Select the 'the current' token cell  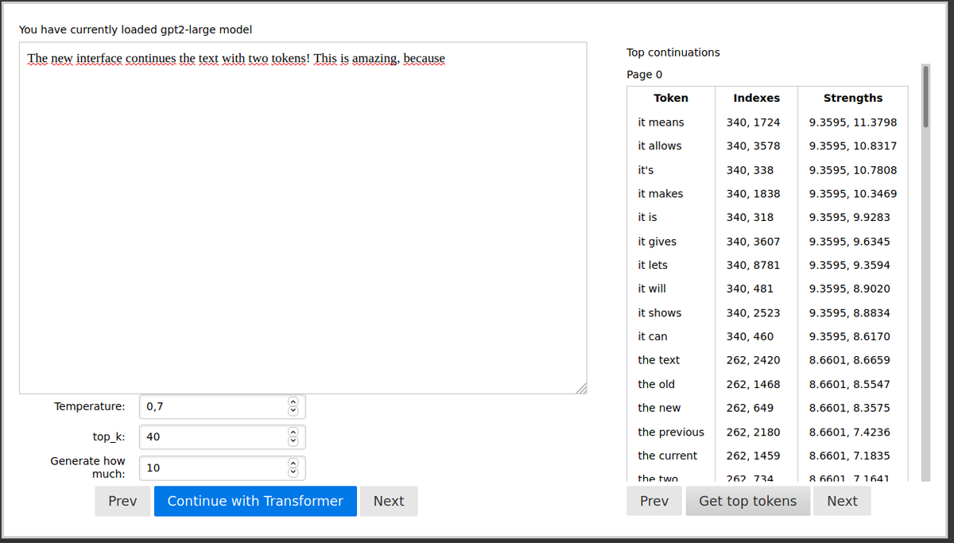tap(671, 456)
